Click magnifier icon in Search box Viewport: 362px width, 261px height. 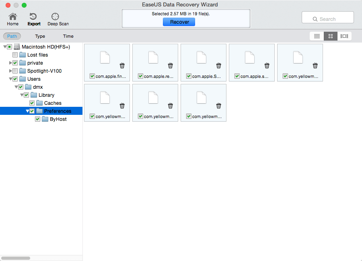point(315,19)
